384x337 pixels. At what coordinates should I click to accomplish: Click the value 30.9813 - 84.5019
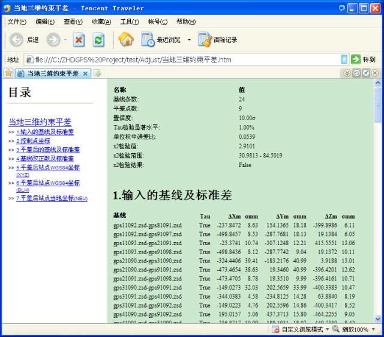260,156
